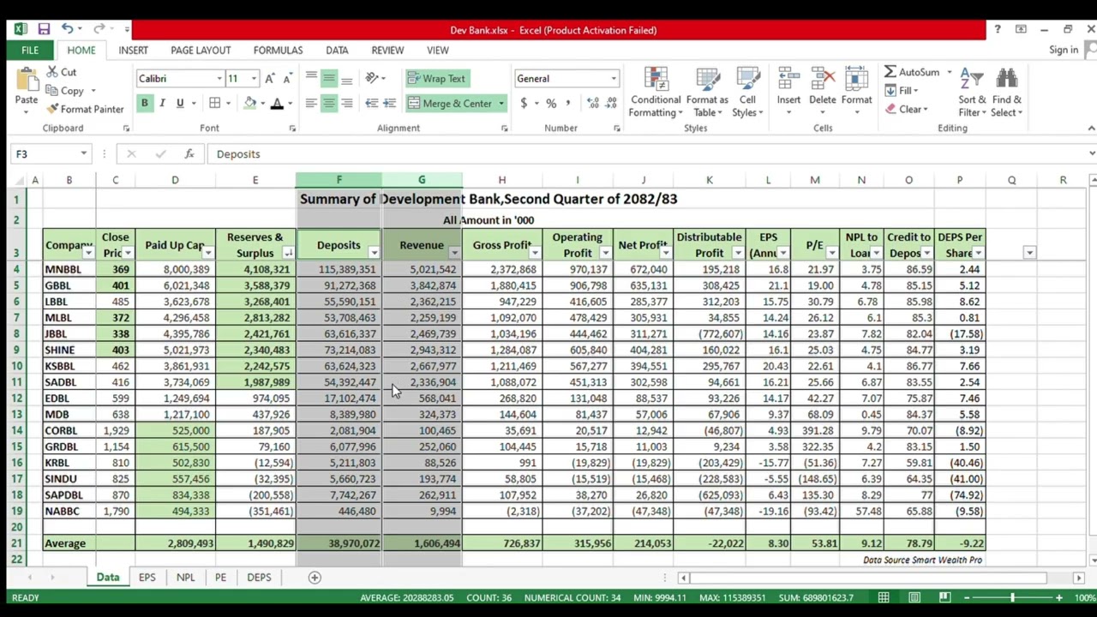Switch to REVIEW ribbon tab
The height and width of the screenshot is (617, 1097).
pyautogui.click(x=387, y=51)
